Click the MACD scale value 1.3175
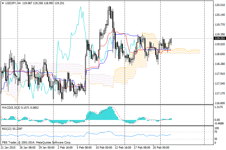This screenshot has width=226, height=150. click(x=219, y=107)
